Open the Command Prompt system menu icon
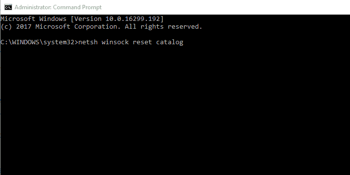The width and height of the screenshot is (350, 175). click(8, 7)
